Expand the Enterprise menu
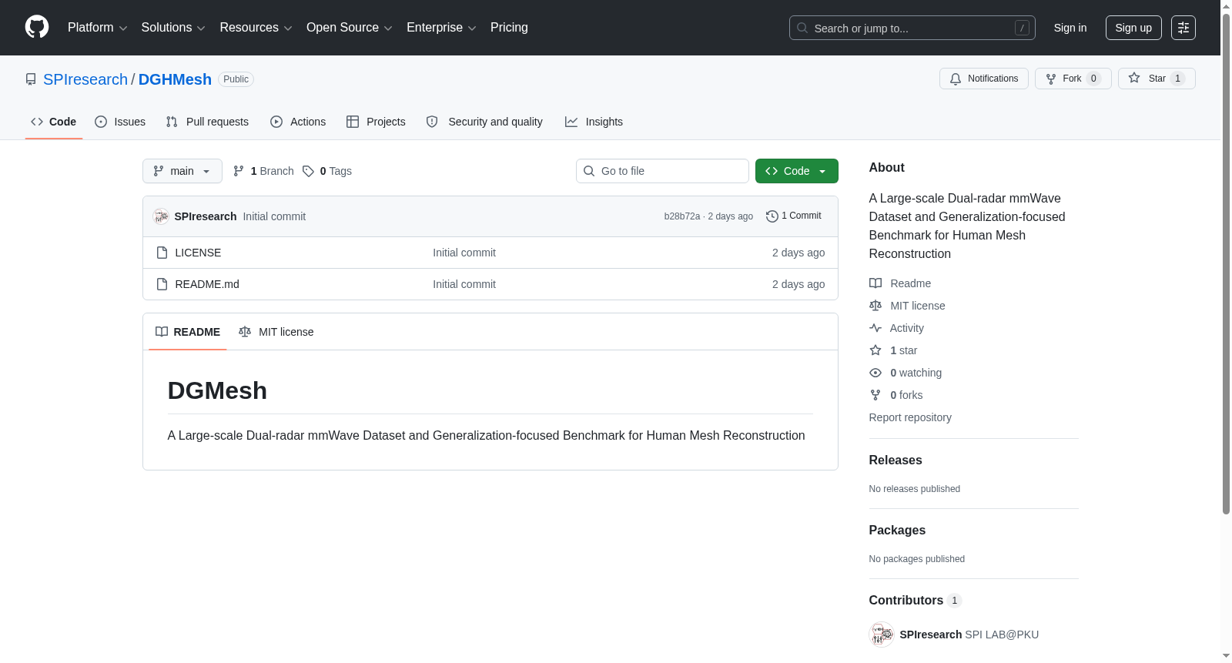 pos(441,28)
